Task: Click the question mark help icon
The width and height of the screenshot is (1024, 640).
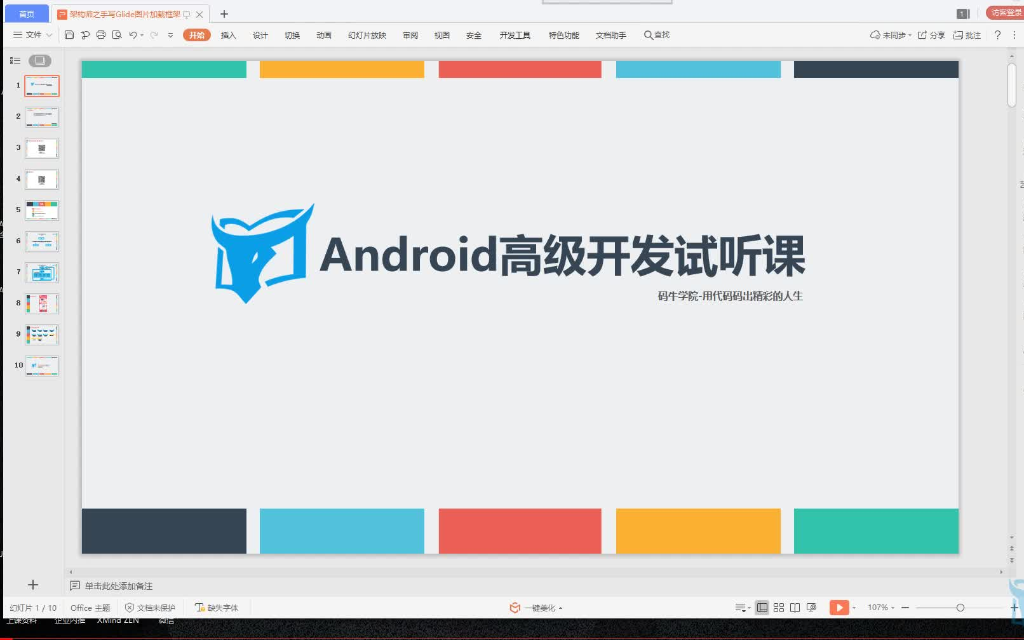Action: [x=997, y=35]
